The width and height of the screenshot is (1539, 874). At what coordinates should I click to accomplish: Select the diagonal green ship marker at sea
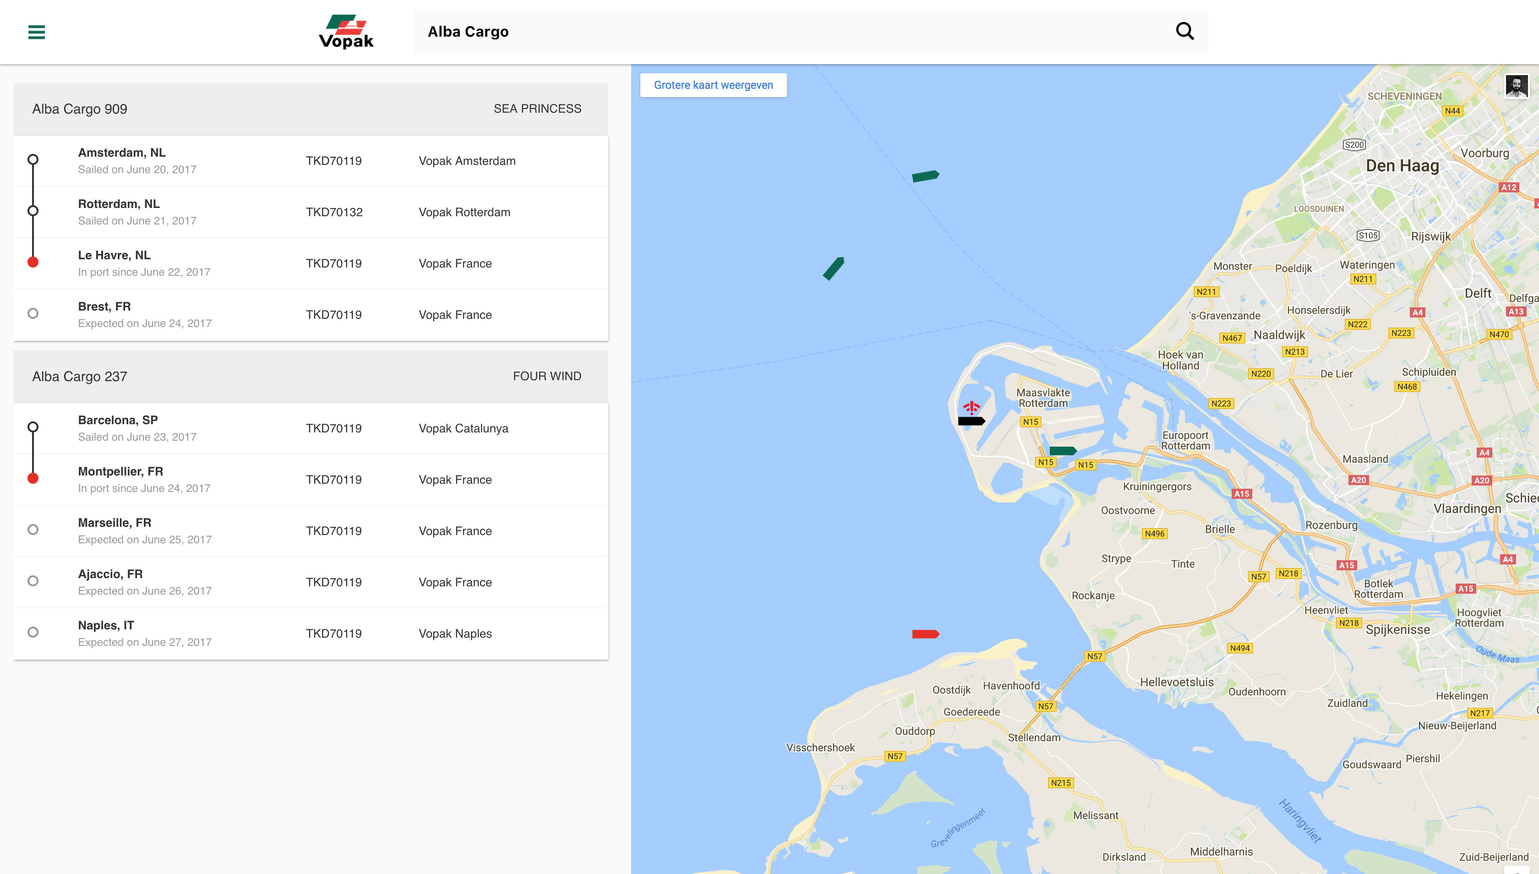coord(834,268)
